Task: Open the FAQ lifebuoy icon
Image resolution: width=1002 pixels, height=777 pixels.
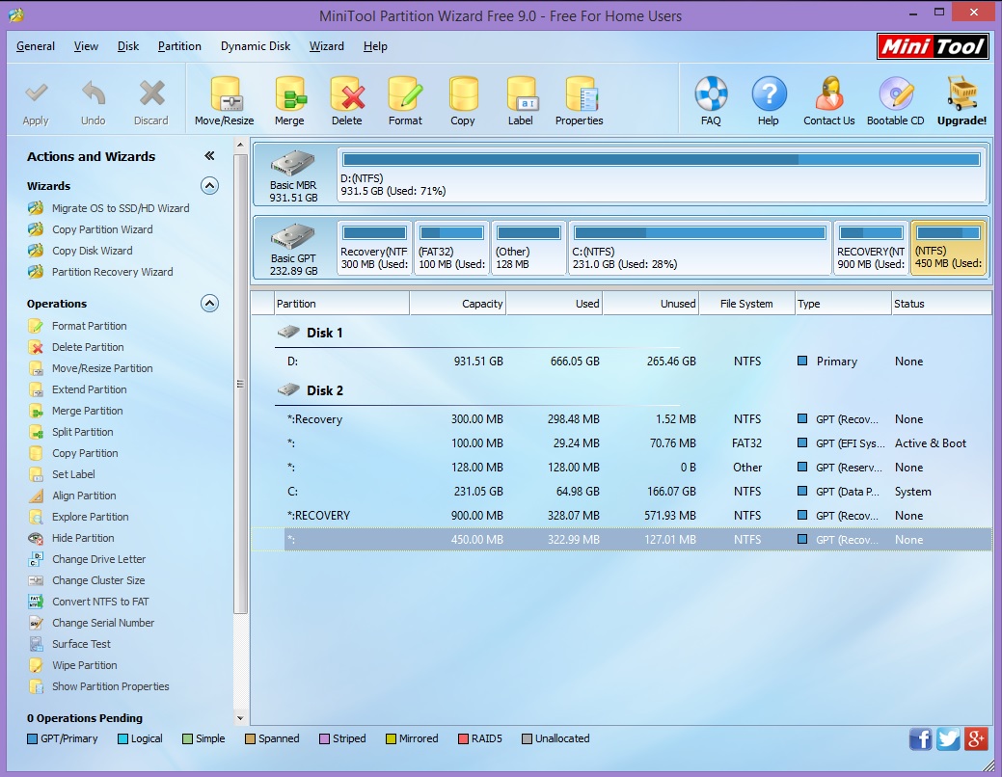Action: (x=711, y=101)
